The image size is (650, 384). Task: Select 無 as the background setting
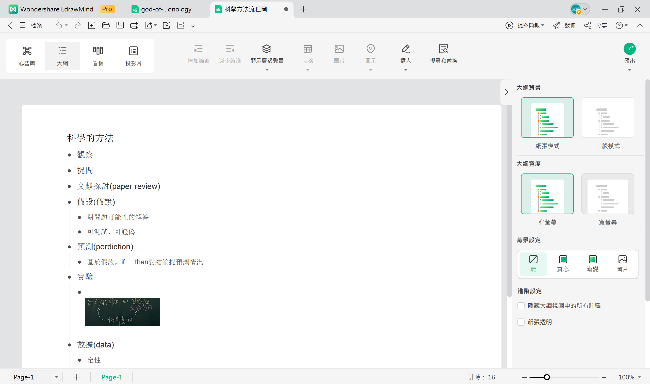click(533, 264)
